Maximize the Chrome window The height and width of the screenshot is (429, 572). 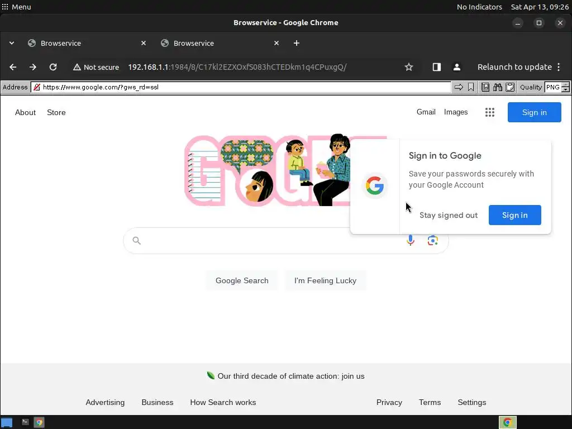[539, 23]
